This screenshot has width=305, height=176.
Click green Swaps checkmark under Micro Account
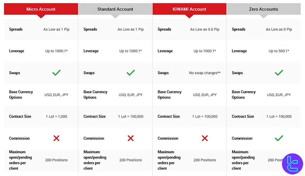56,73
